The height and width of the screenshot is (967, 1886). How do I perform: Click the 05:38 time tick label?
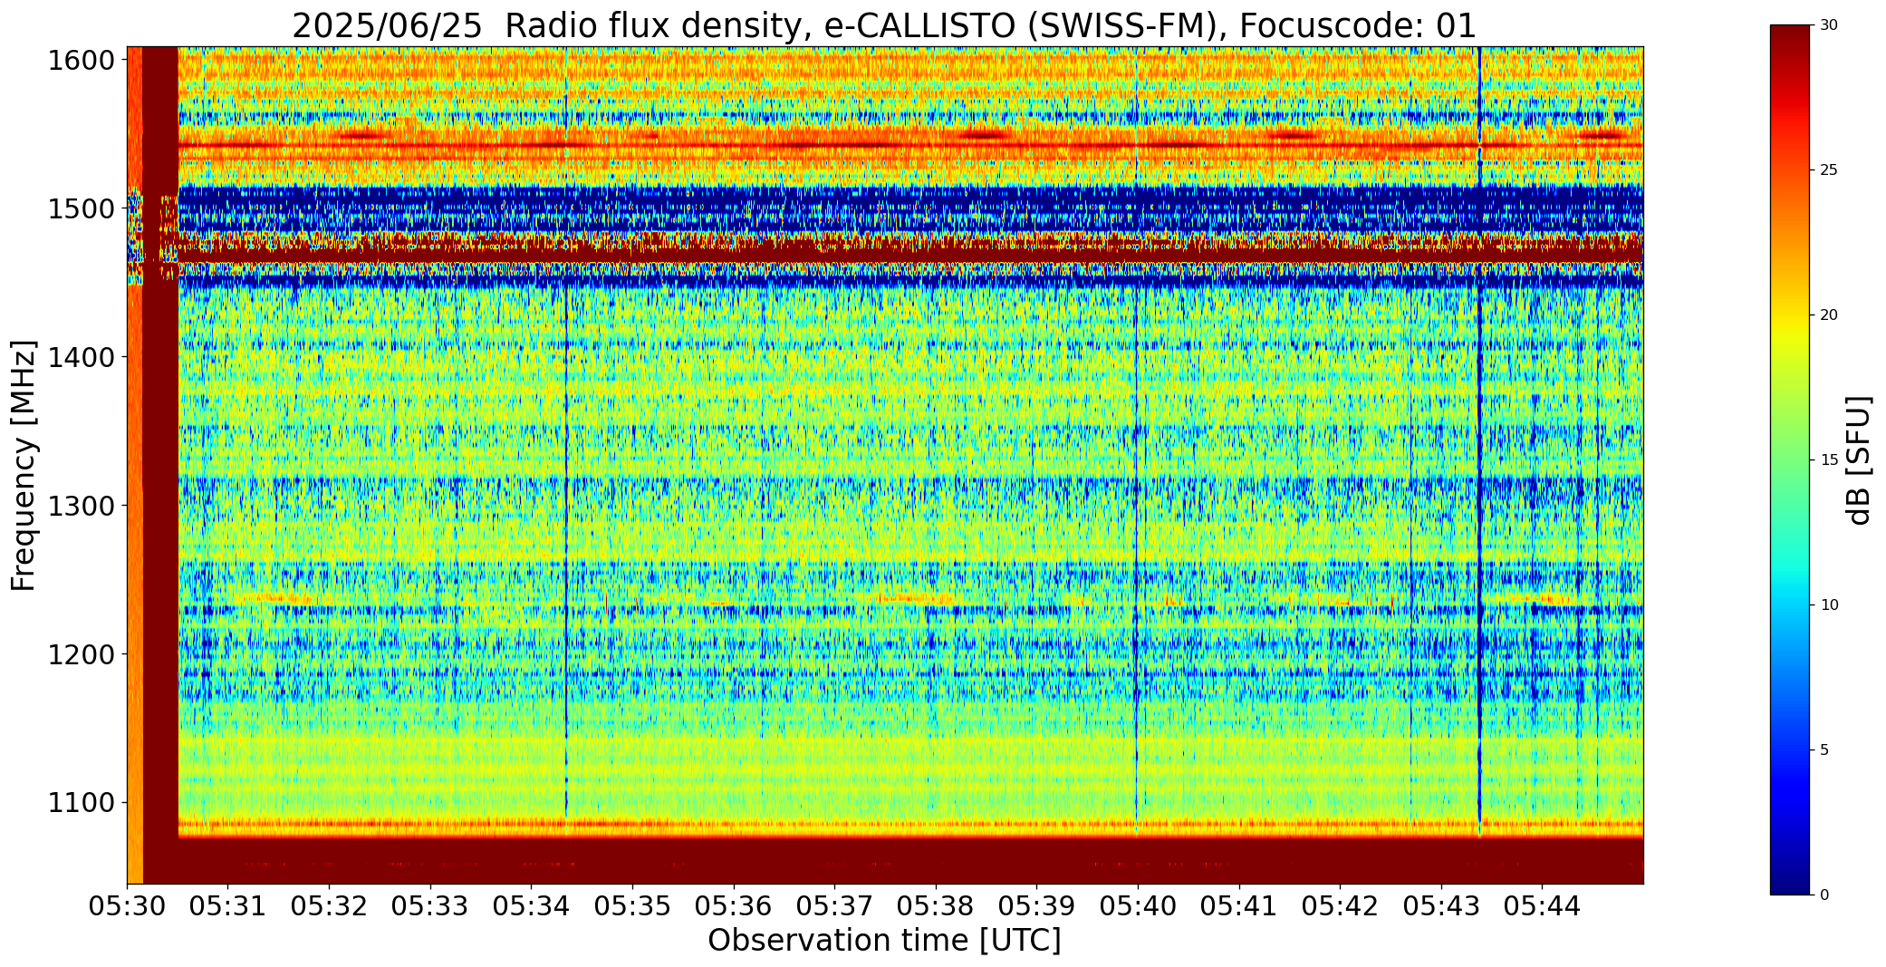pos(936,905)
